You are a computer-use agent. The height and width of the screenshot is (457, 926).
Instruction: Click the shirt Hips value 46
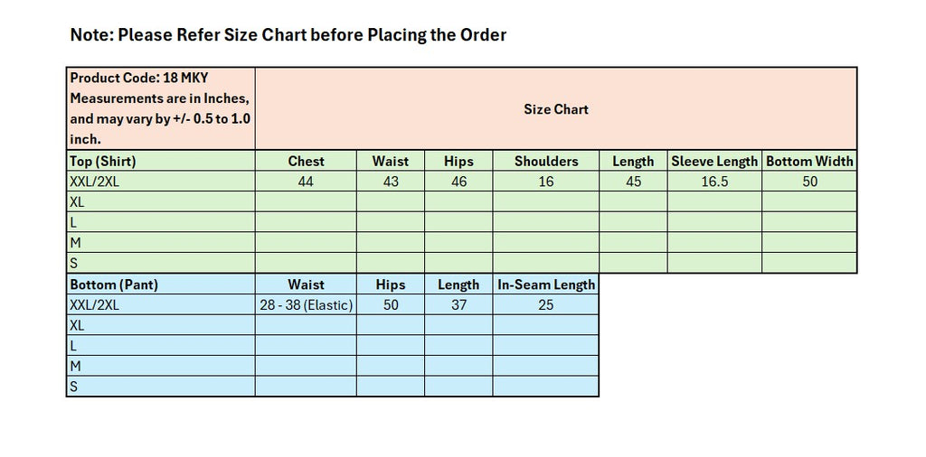(x=458, y=182)
